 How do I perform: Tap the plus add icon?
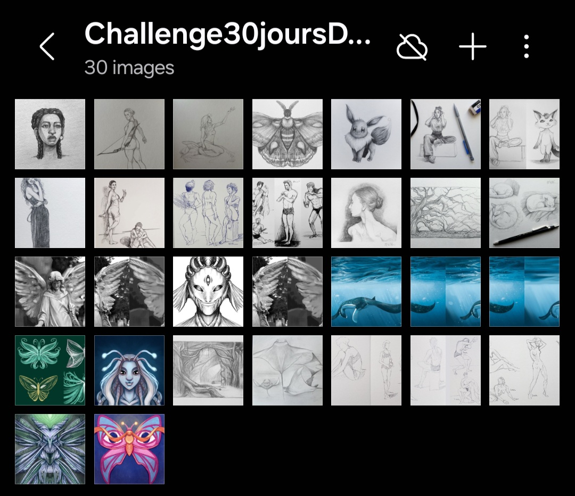pyautogui.click(x=473, y=46)
